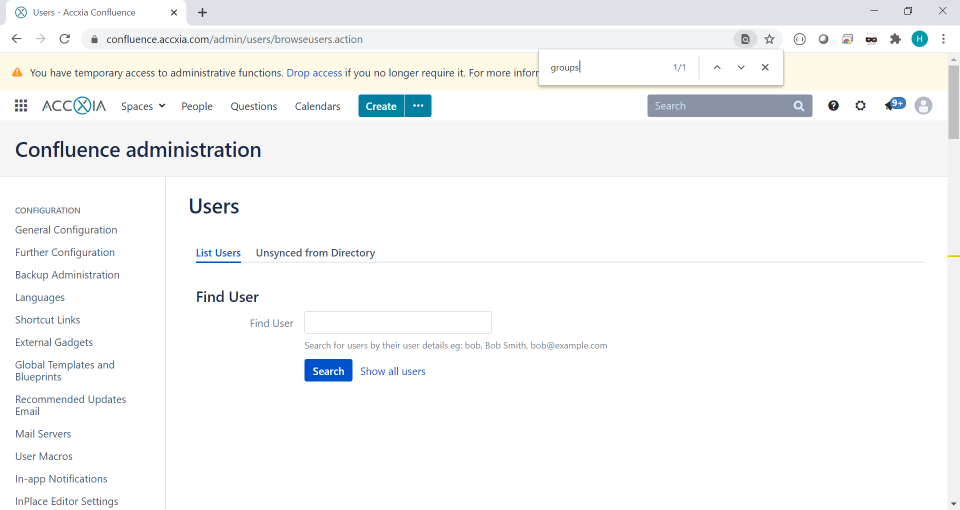Go to previous find result
Image resolution: width=960 pixels, height=510 pixels.
717,67
